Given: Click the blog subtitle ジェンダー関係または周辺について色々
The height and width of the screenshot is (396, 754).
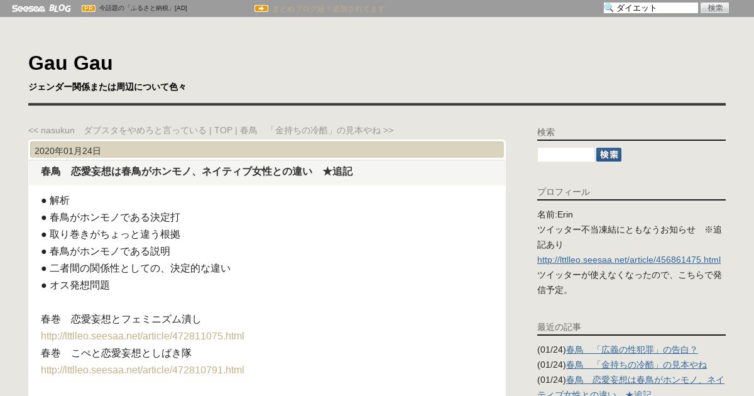Looking at the screenshot, I should [107, 87].
